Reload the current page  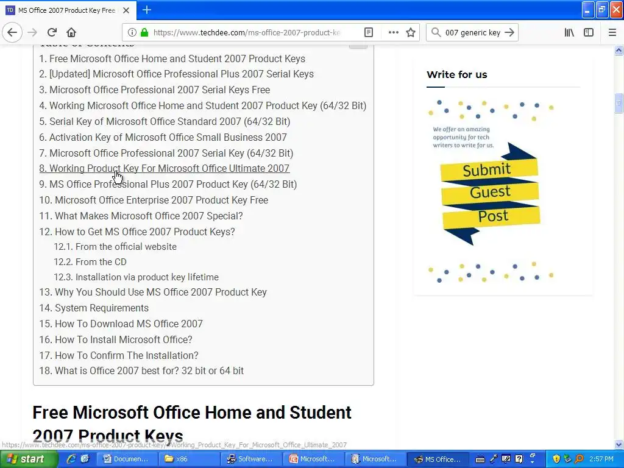pos(52,32)
